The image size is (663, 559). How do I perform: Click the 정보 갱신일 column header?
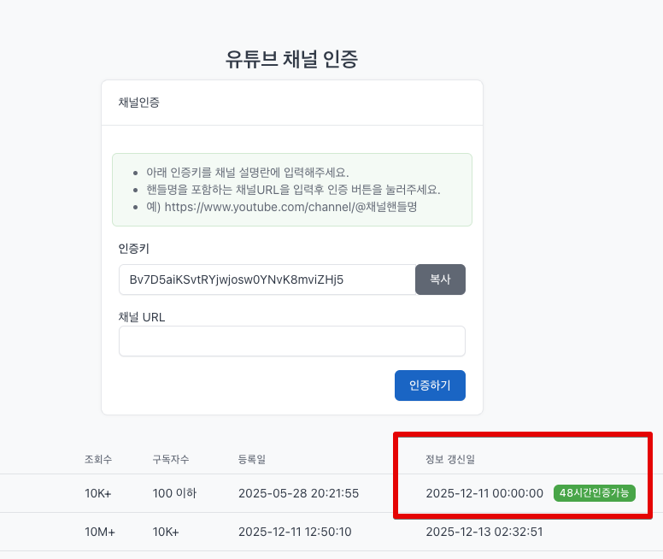pos(449,460)
